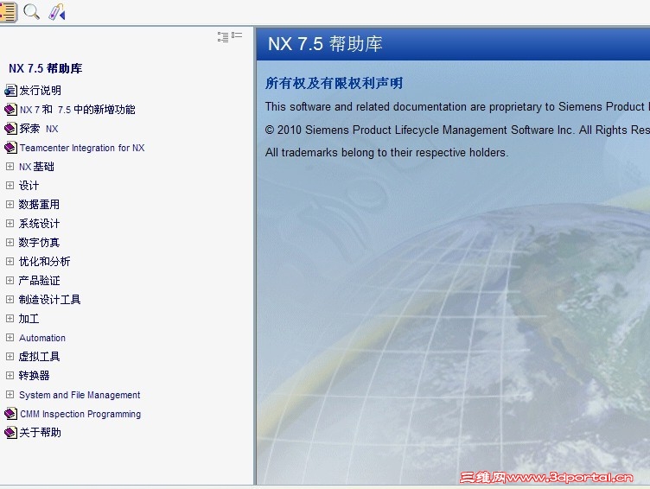The width and height of the screenshot is (650, 489).
Task: Click the book icon beside 探索 NX
Action: tap(10, 129)
